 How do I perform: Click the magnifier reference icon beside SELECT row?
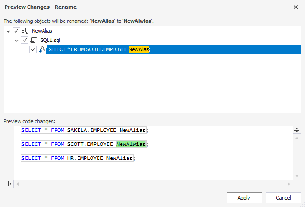pyautogui.click(x=42, y=49)
